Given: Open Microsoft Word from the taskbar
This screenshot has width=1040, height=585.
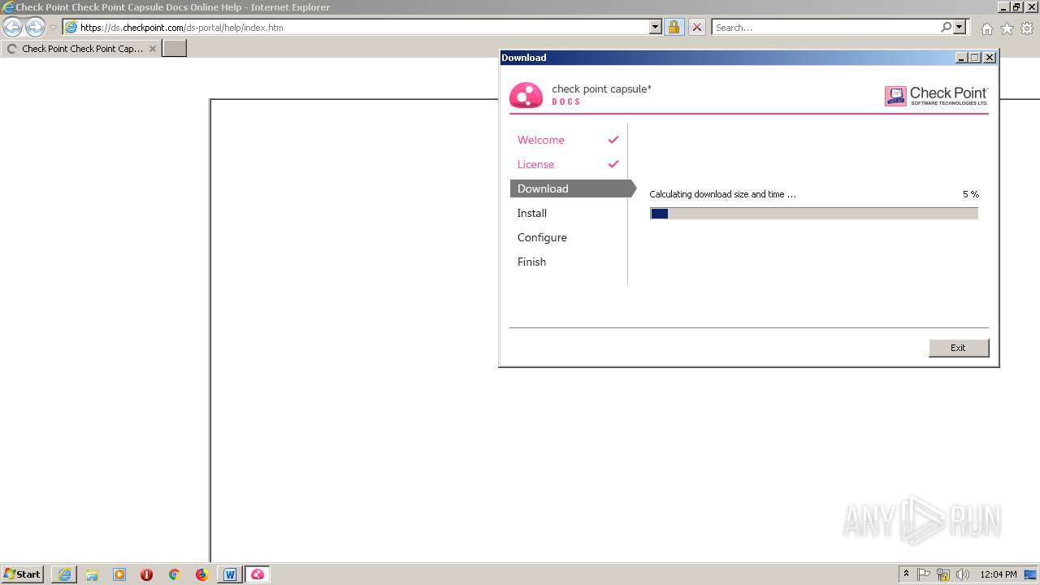Looking at the screenshot, I should [x=230, y=574].
